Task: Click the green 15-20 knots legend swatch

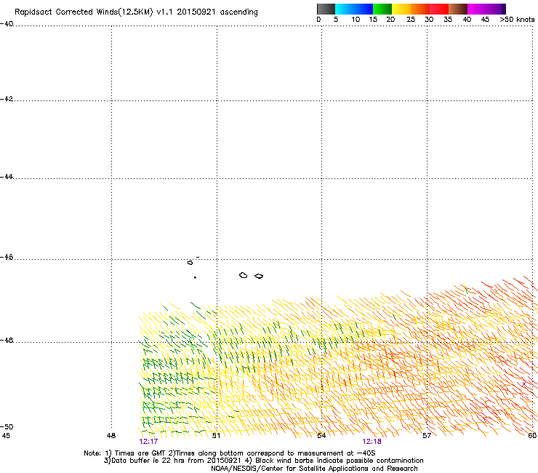Action: 382,9
